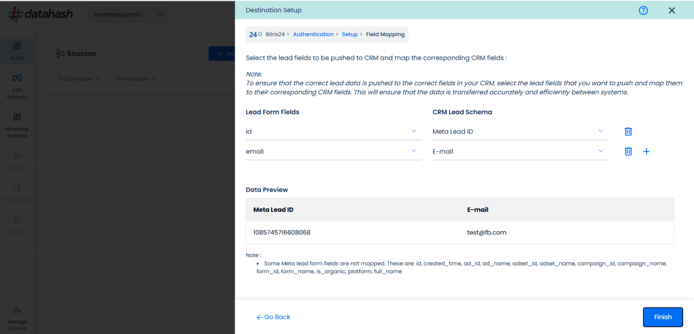This screenshot has width=694, height=334.
Task: Expand the email lead form field dropdown
Action: 333,151
